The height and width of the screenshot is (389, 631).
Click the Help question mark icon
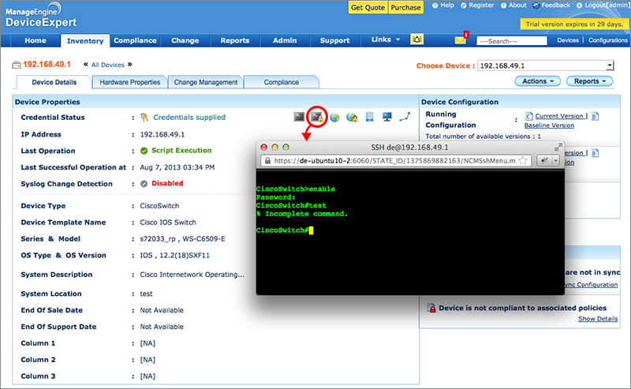coord(435,6)
